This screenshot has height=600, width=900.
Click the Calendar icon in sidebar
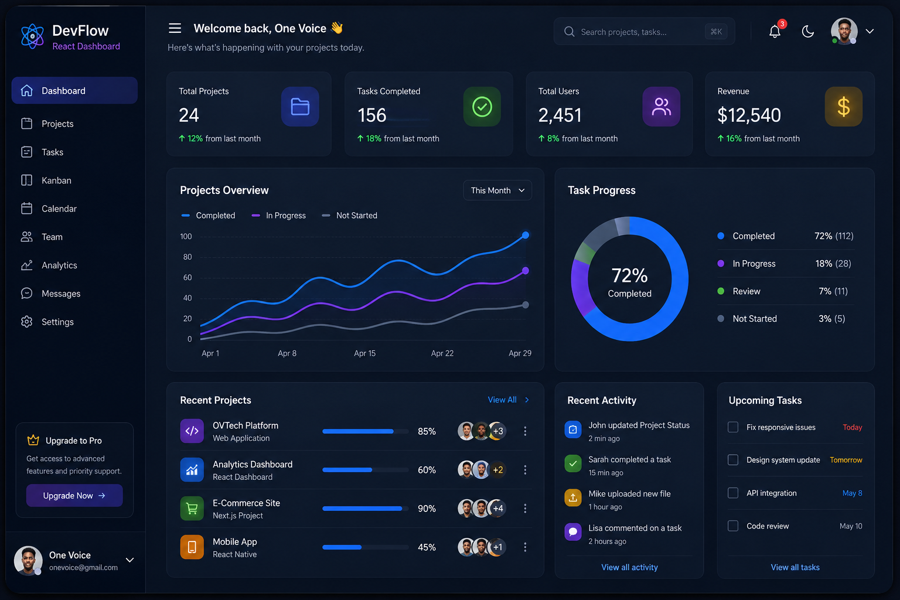[x=27, y=209]
